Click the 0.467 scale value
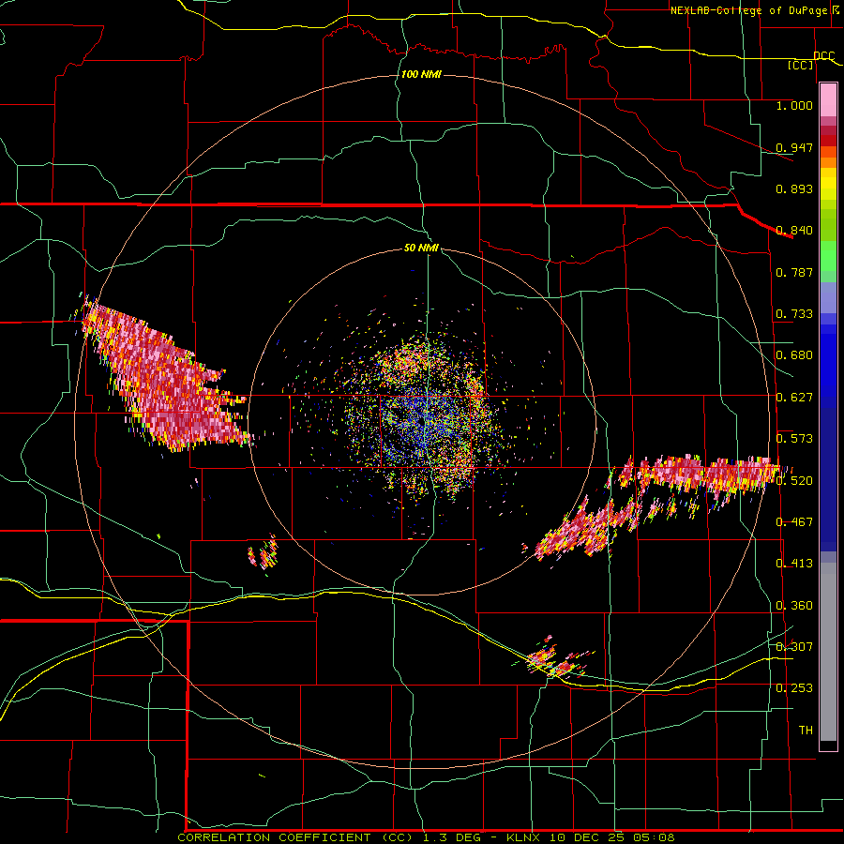 [794, 522]
